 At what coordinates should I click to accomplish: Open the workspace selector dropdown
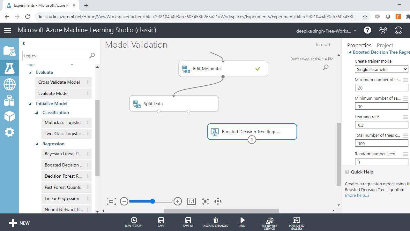[x=327, y=31]
